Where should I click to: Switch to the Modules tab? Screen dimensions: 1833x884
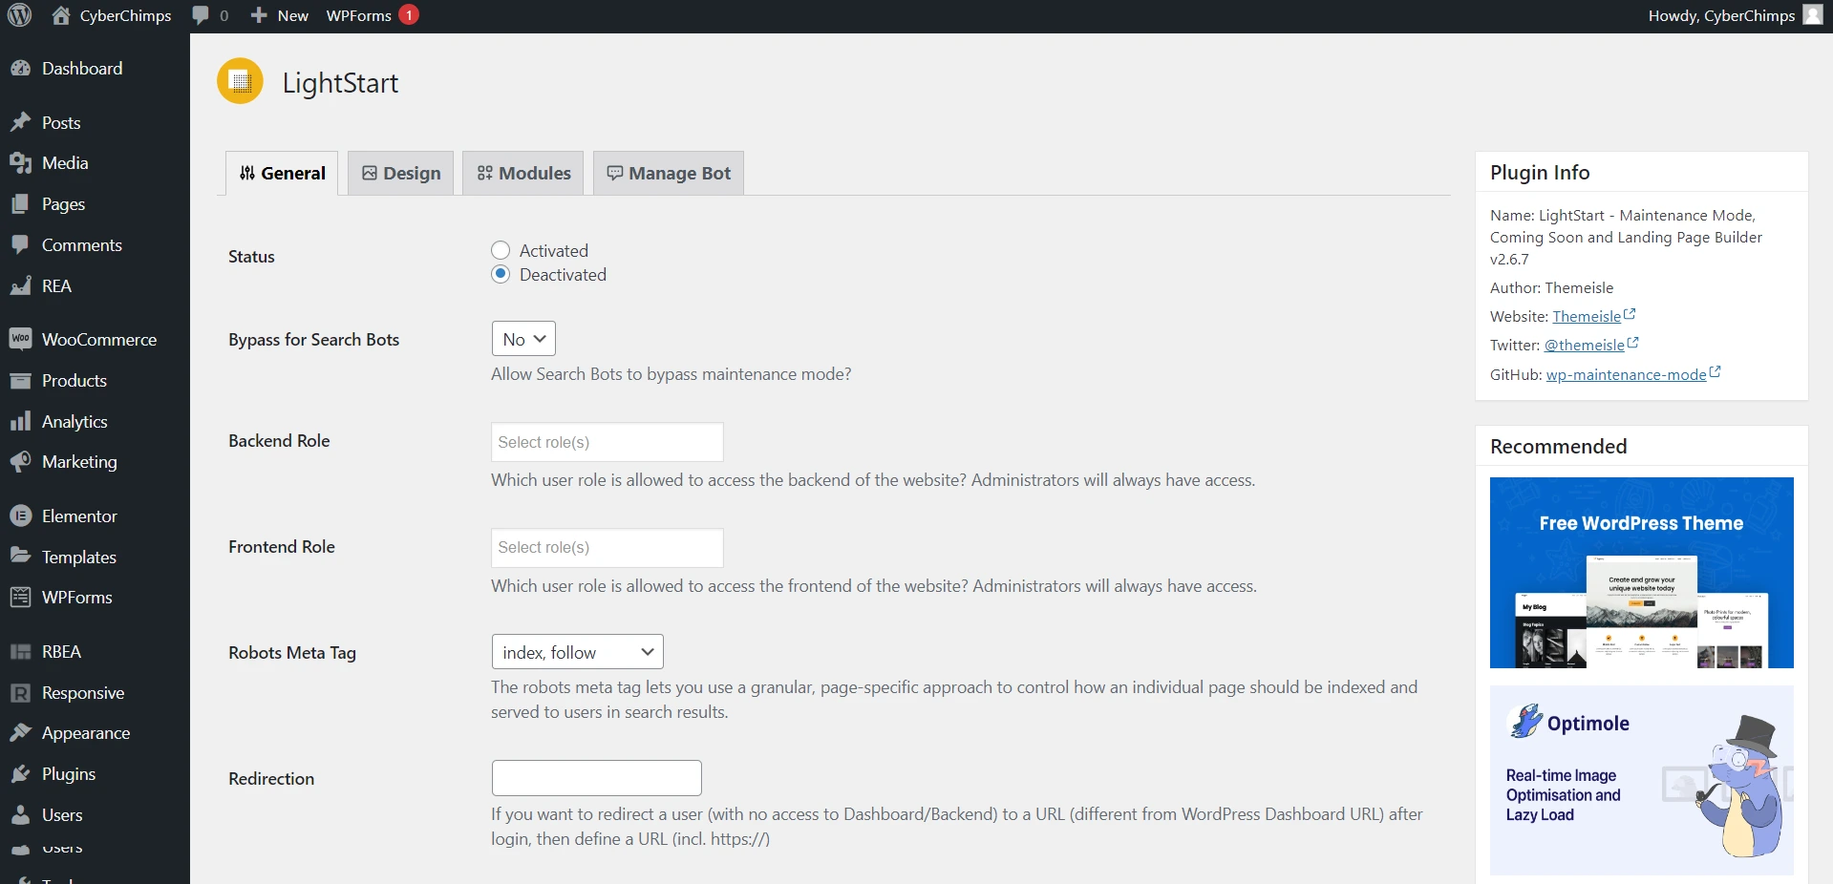(523, 173)
